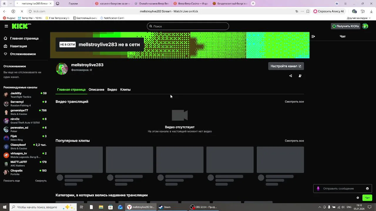Click the Отправить сообщение chat input
This screenshot has height=211, width=376.
pos(343,189)
